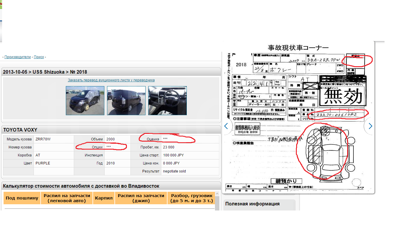Click the 2010 year value
Screen dimensions: 405x228
pyautogui.click(x=111, y=163)
